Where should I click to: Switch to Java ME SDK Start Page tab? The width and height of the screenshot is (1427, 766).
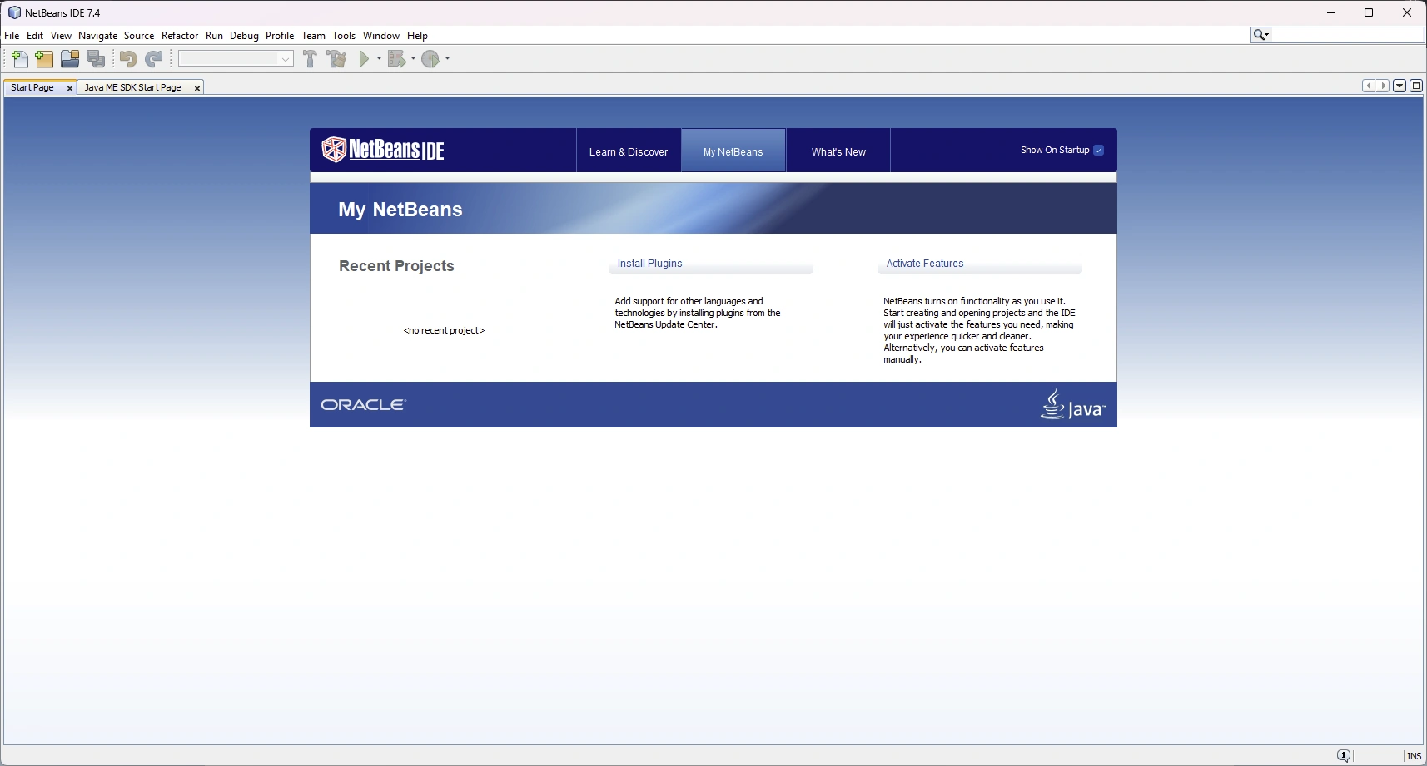[132, 87]
